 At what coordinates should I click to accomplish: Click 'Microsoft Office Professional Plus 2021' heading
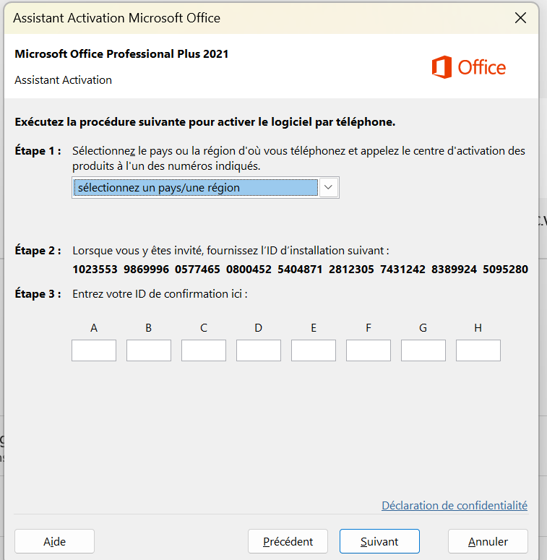coord(121,54)
